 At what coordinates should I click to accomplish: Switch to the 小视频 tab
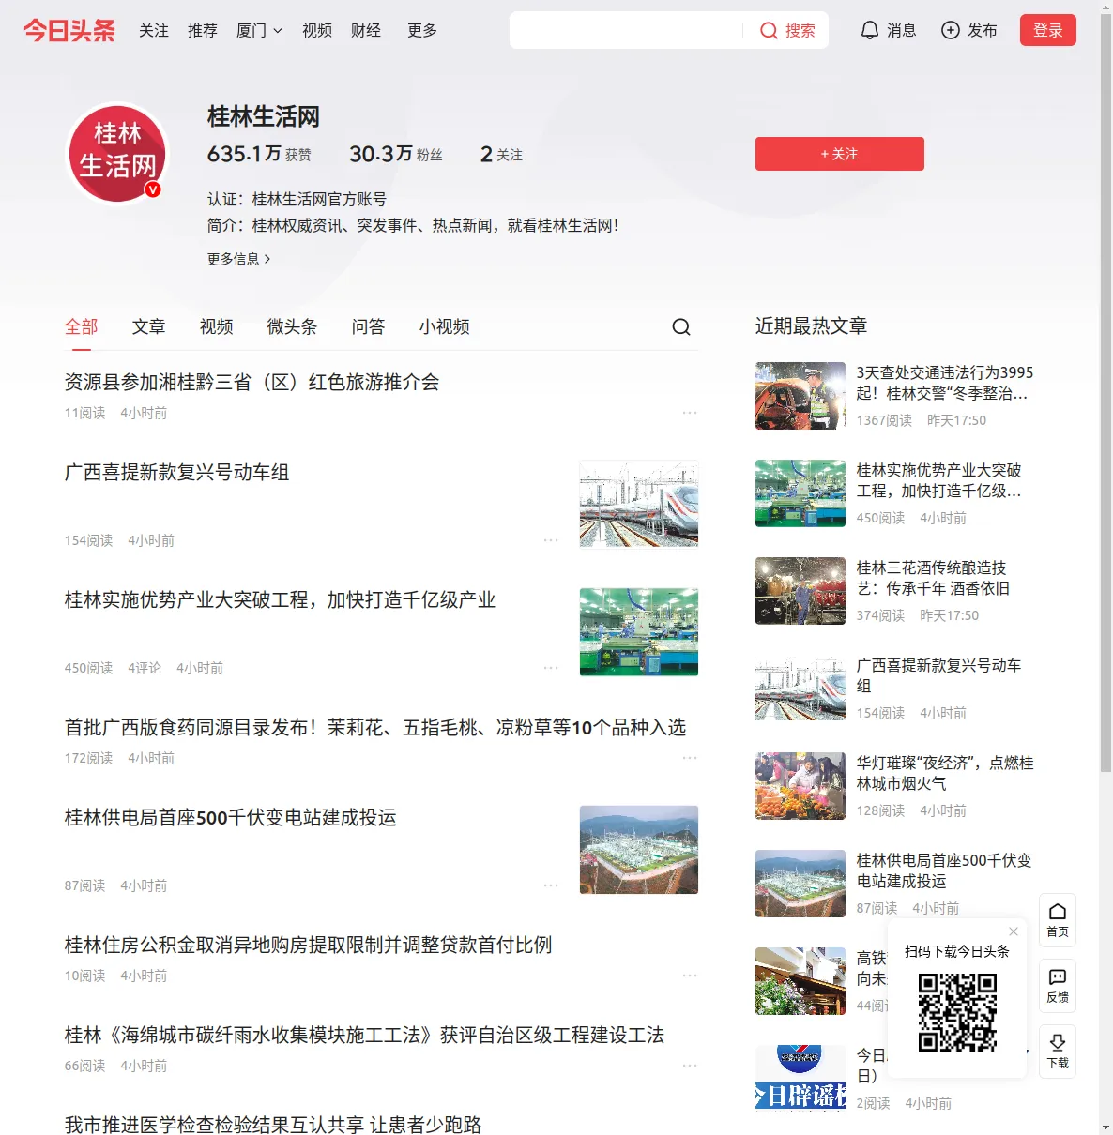click(x=445, y=326)
